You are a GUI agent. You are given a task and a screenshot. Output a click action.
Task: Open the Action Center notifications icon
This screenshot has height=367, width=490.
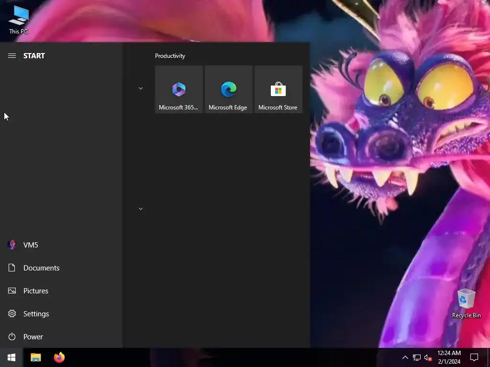[474, 357]
